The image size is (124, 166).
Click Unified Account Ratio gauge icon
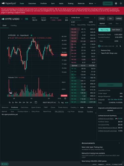pos(116,119)
